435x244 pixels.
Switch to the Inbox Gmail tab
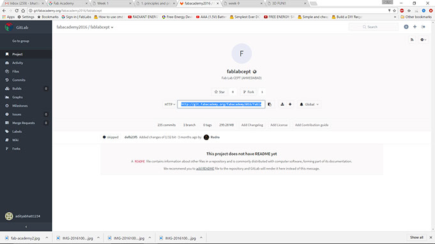click(x=24, y=3)
